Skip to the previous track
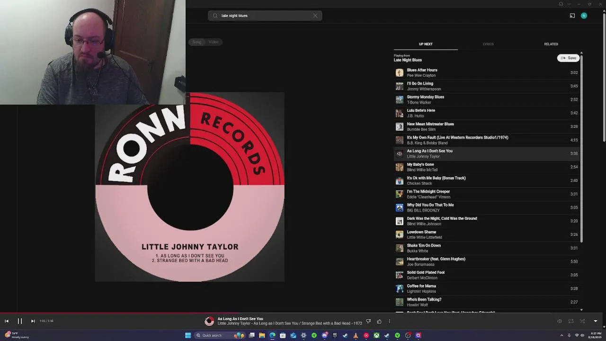The height and width of the screenshot is (341, 606). tap(7, 321)
